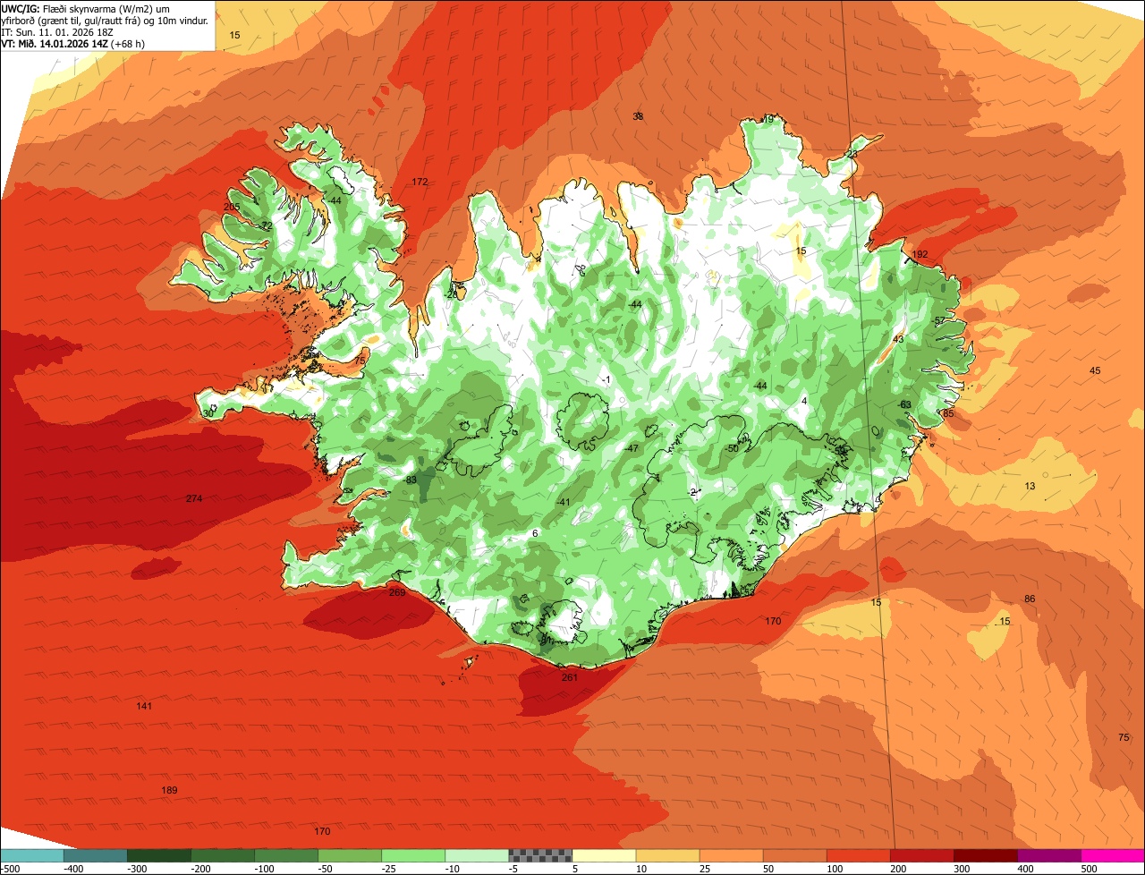Click the subtitle line mentioning '10m vindur'
Screen dimensions: 1145x875
[106, 20]
